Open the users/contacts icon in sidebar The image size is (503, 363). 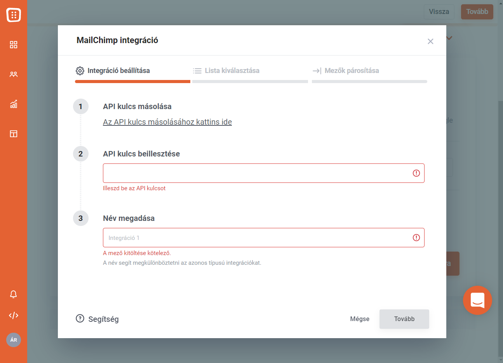pyautogui.click(x=14, y=74)
